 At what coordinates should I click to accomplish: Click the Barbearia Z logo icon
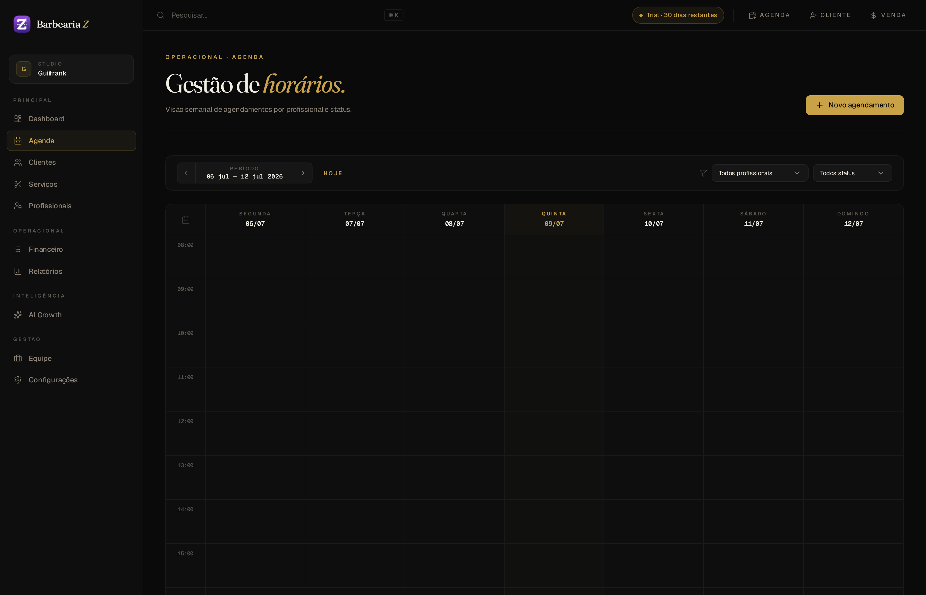pos(22,24)
